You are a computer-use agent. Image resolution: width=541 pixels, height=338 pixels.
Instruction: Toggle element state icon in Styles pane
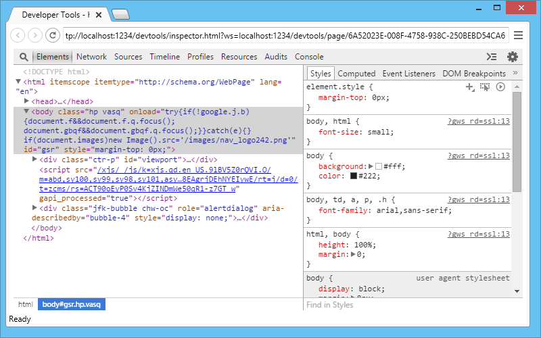click(x=485, y=87)
